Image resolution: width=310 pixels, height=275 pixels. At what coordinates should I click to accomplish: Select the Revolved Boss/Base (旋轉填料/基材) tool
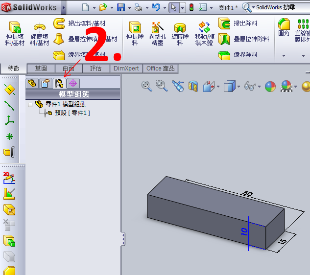[x=39, y=34]
